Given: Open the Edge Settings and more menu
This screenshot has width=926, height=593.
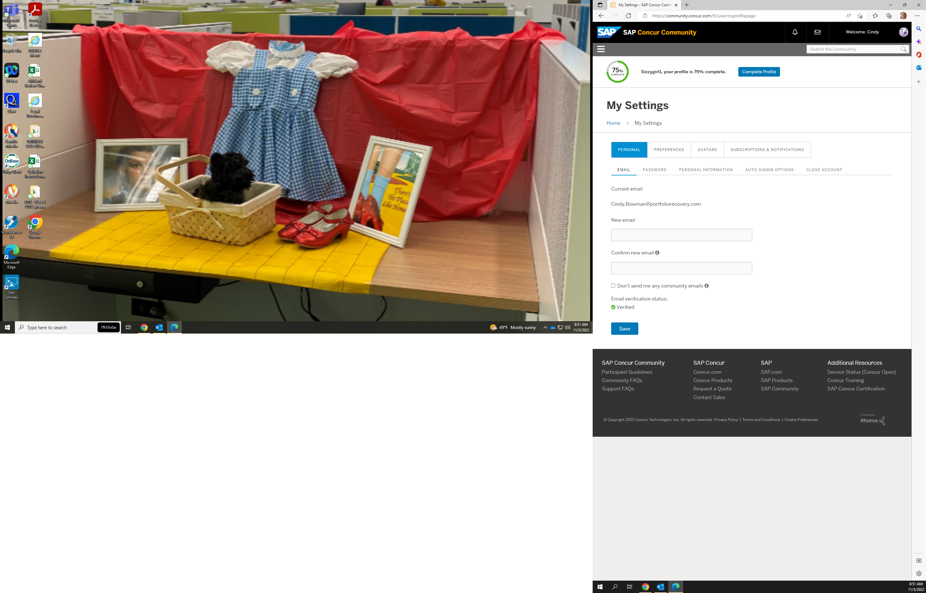Looking at the screenshot, I should [x=917, y=16].
